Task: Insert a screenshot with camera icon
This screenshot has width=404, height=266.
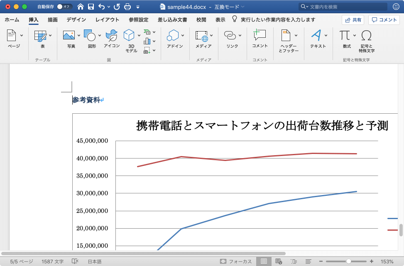Action: point(147,50)
